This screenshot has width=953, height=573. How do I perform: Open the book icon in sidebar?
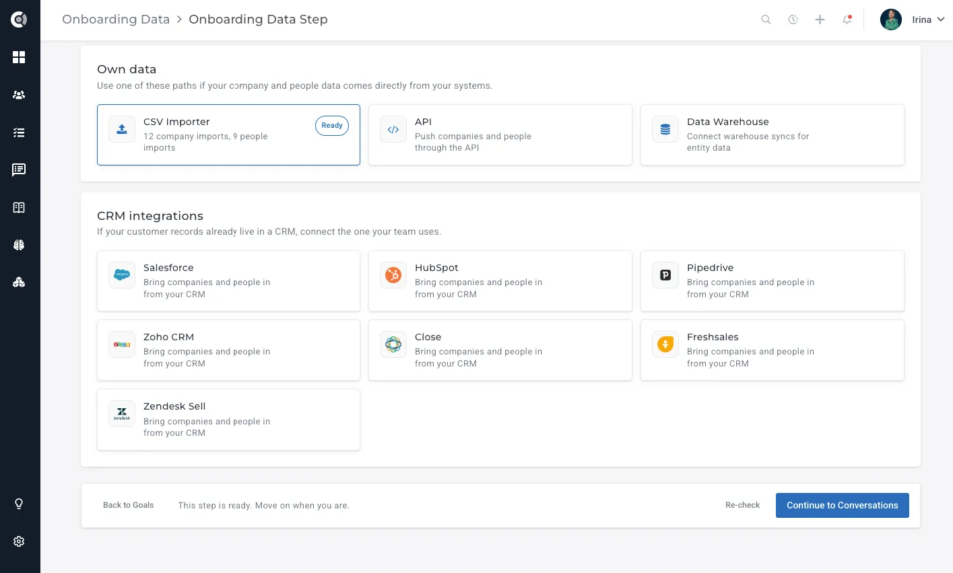point(19,207)
